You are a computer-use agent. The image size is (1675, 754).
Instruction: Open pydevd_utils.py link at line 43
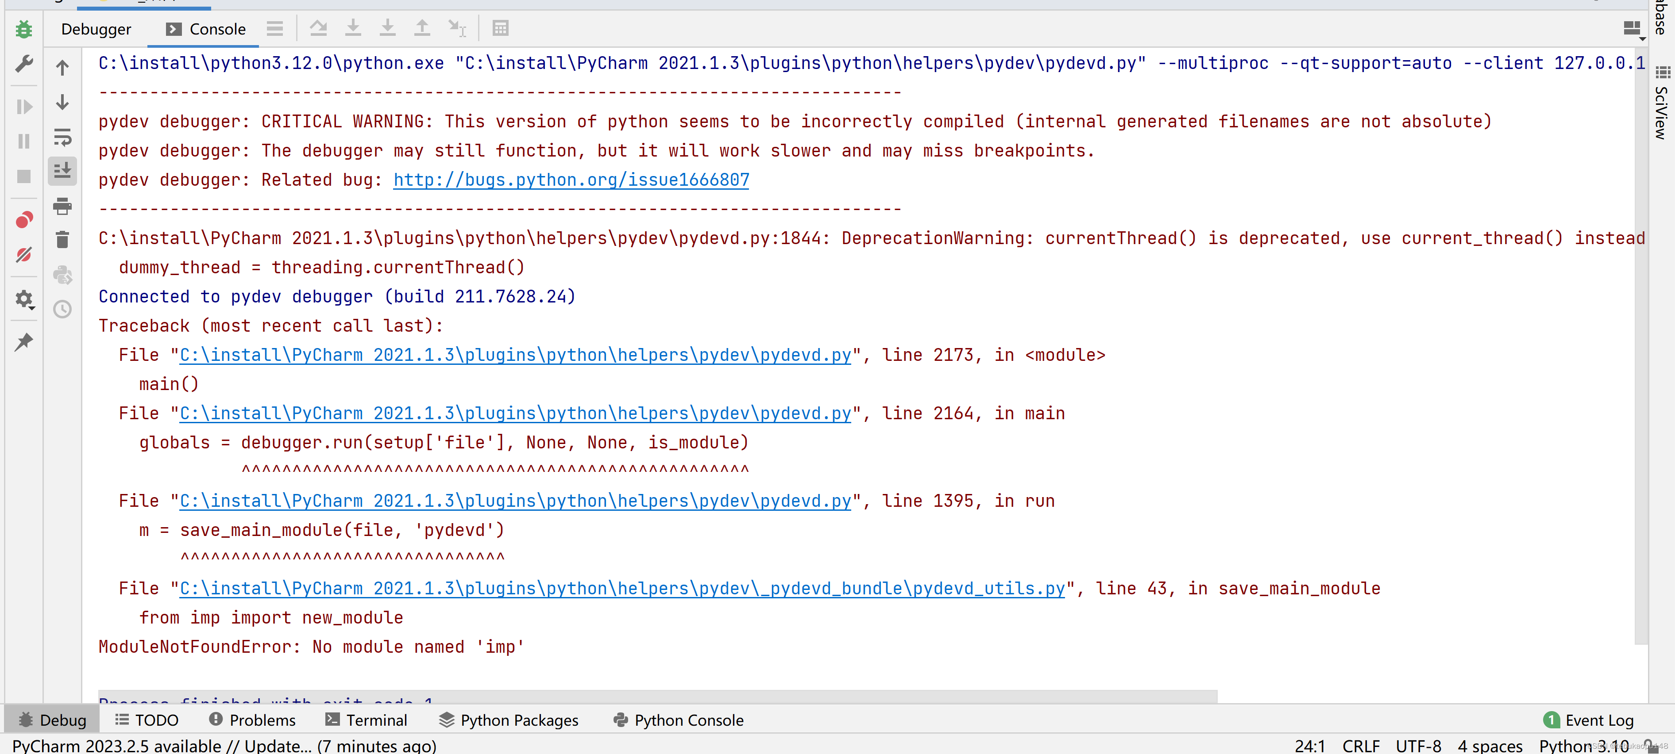(622, 589)
